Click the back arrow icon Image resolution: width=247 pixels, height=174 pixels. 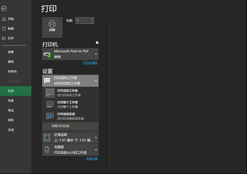pyautogui.click(x=4, y=8)
